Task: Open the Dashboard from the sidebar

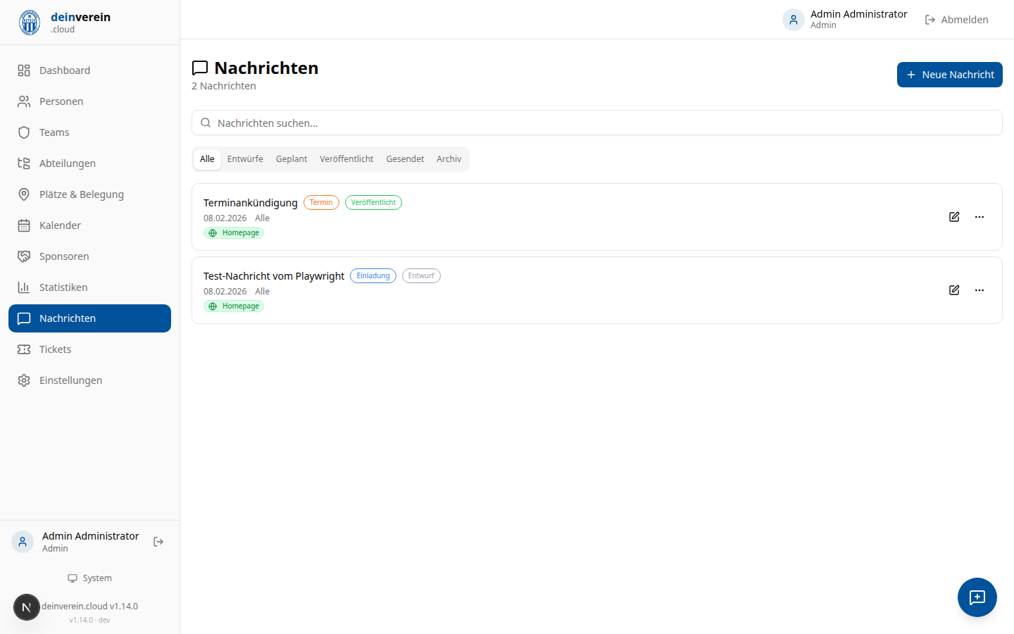Action: (x=65, y=70)
